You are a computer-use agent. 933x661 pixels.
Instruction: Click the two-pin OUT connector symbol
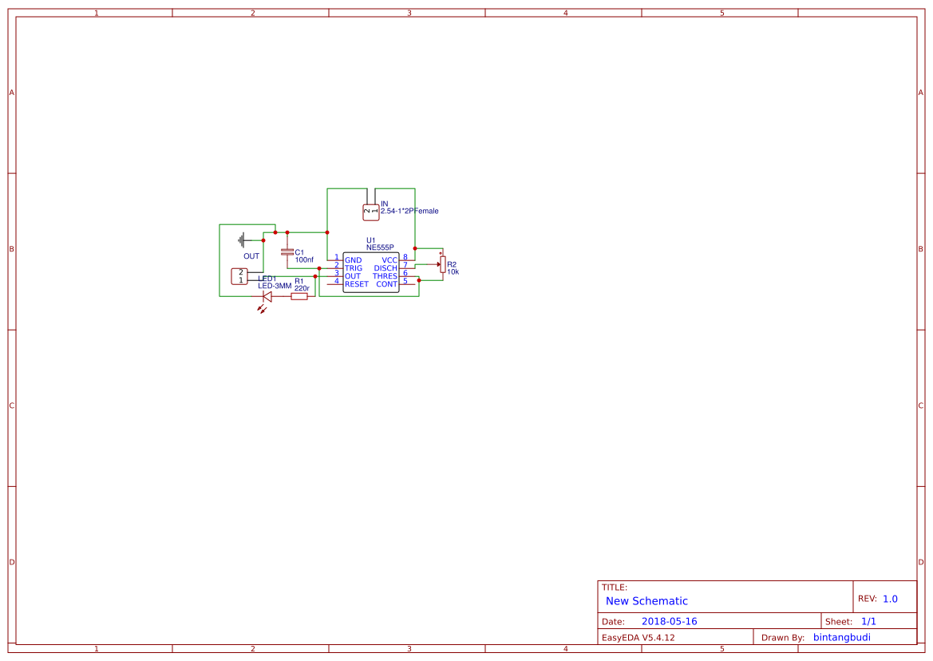pos(239,275)
